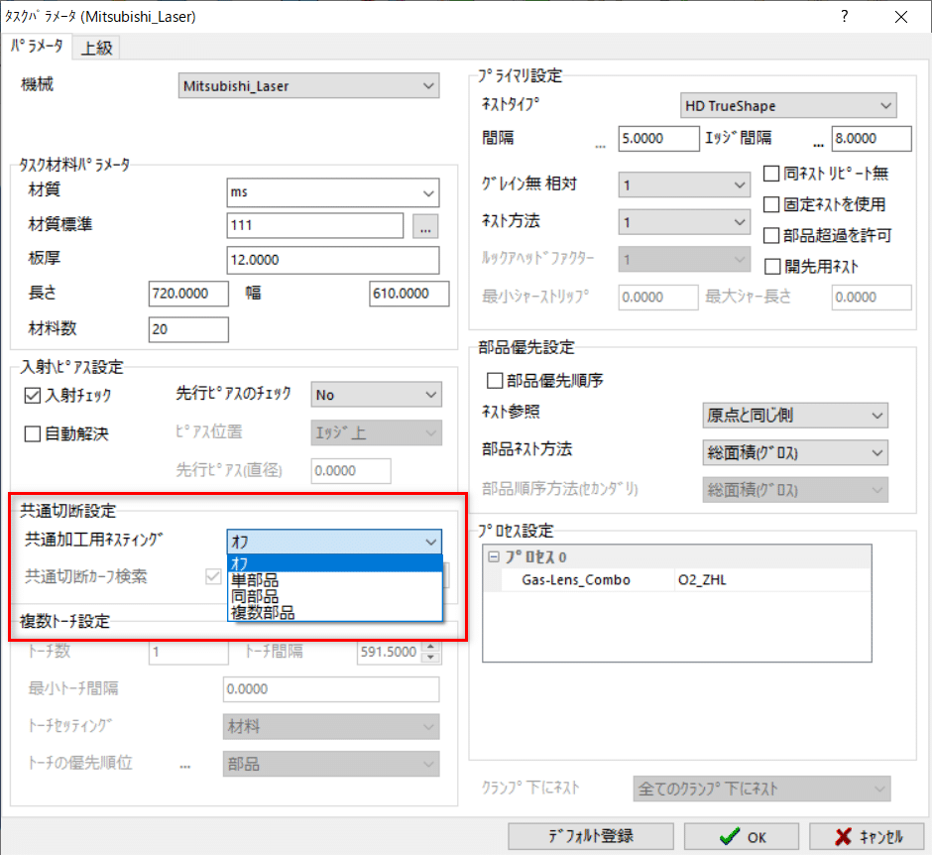Click the 長さ field showing 720.0000

[x=188, y=294]
